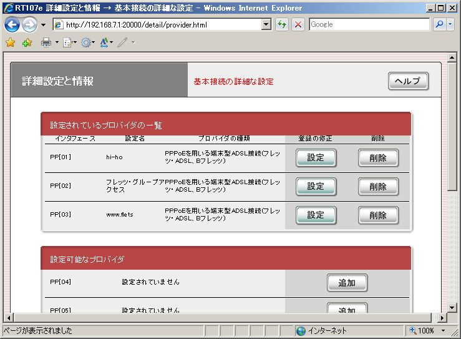The height and width of the screenshot is (339, 461).
Task: Click 削除 button for PP[01] hi-ho
Action: pyautogui.click(x=378, y=158)
